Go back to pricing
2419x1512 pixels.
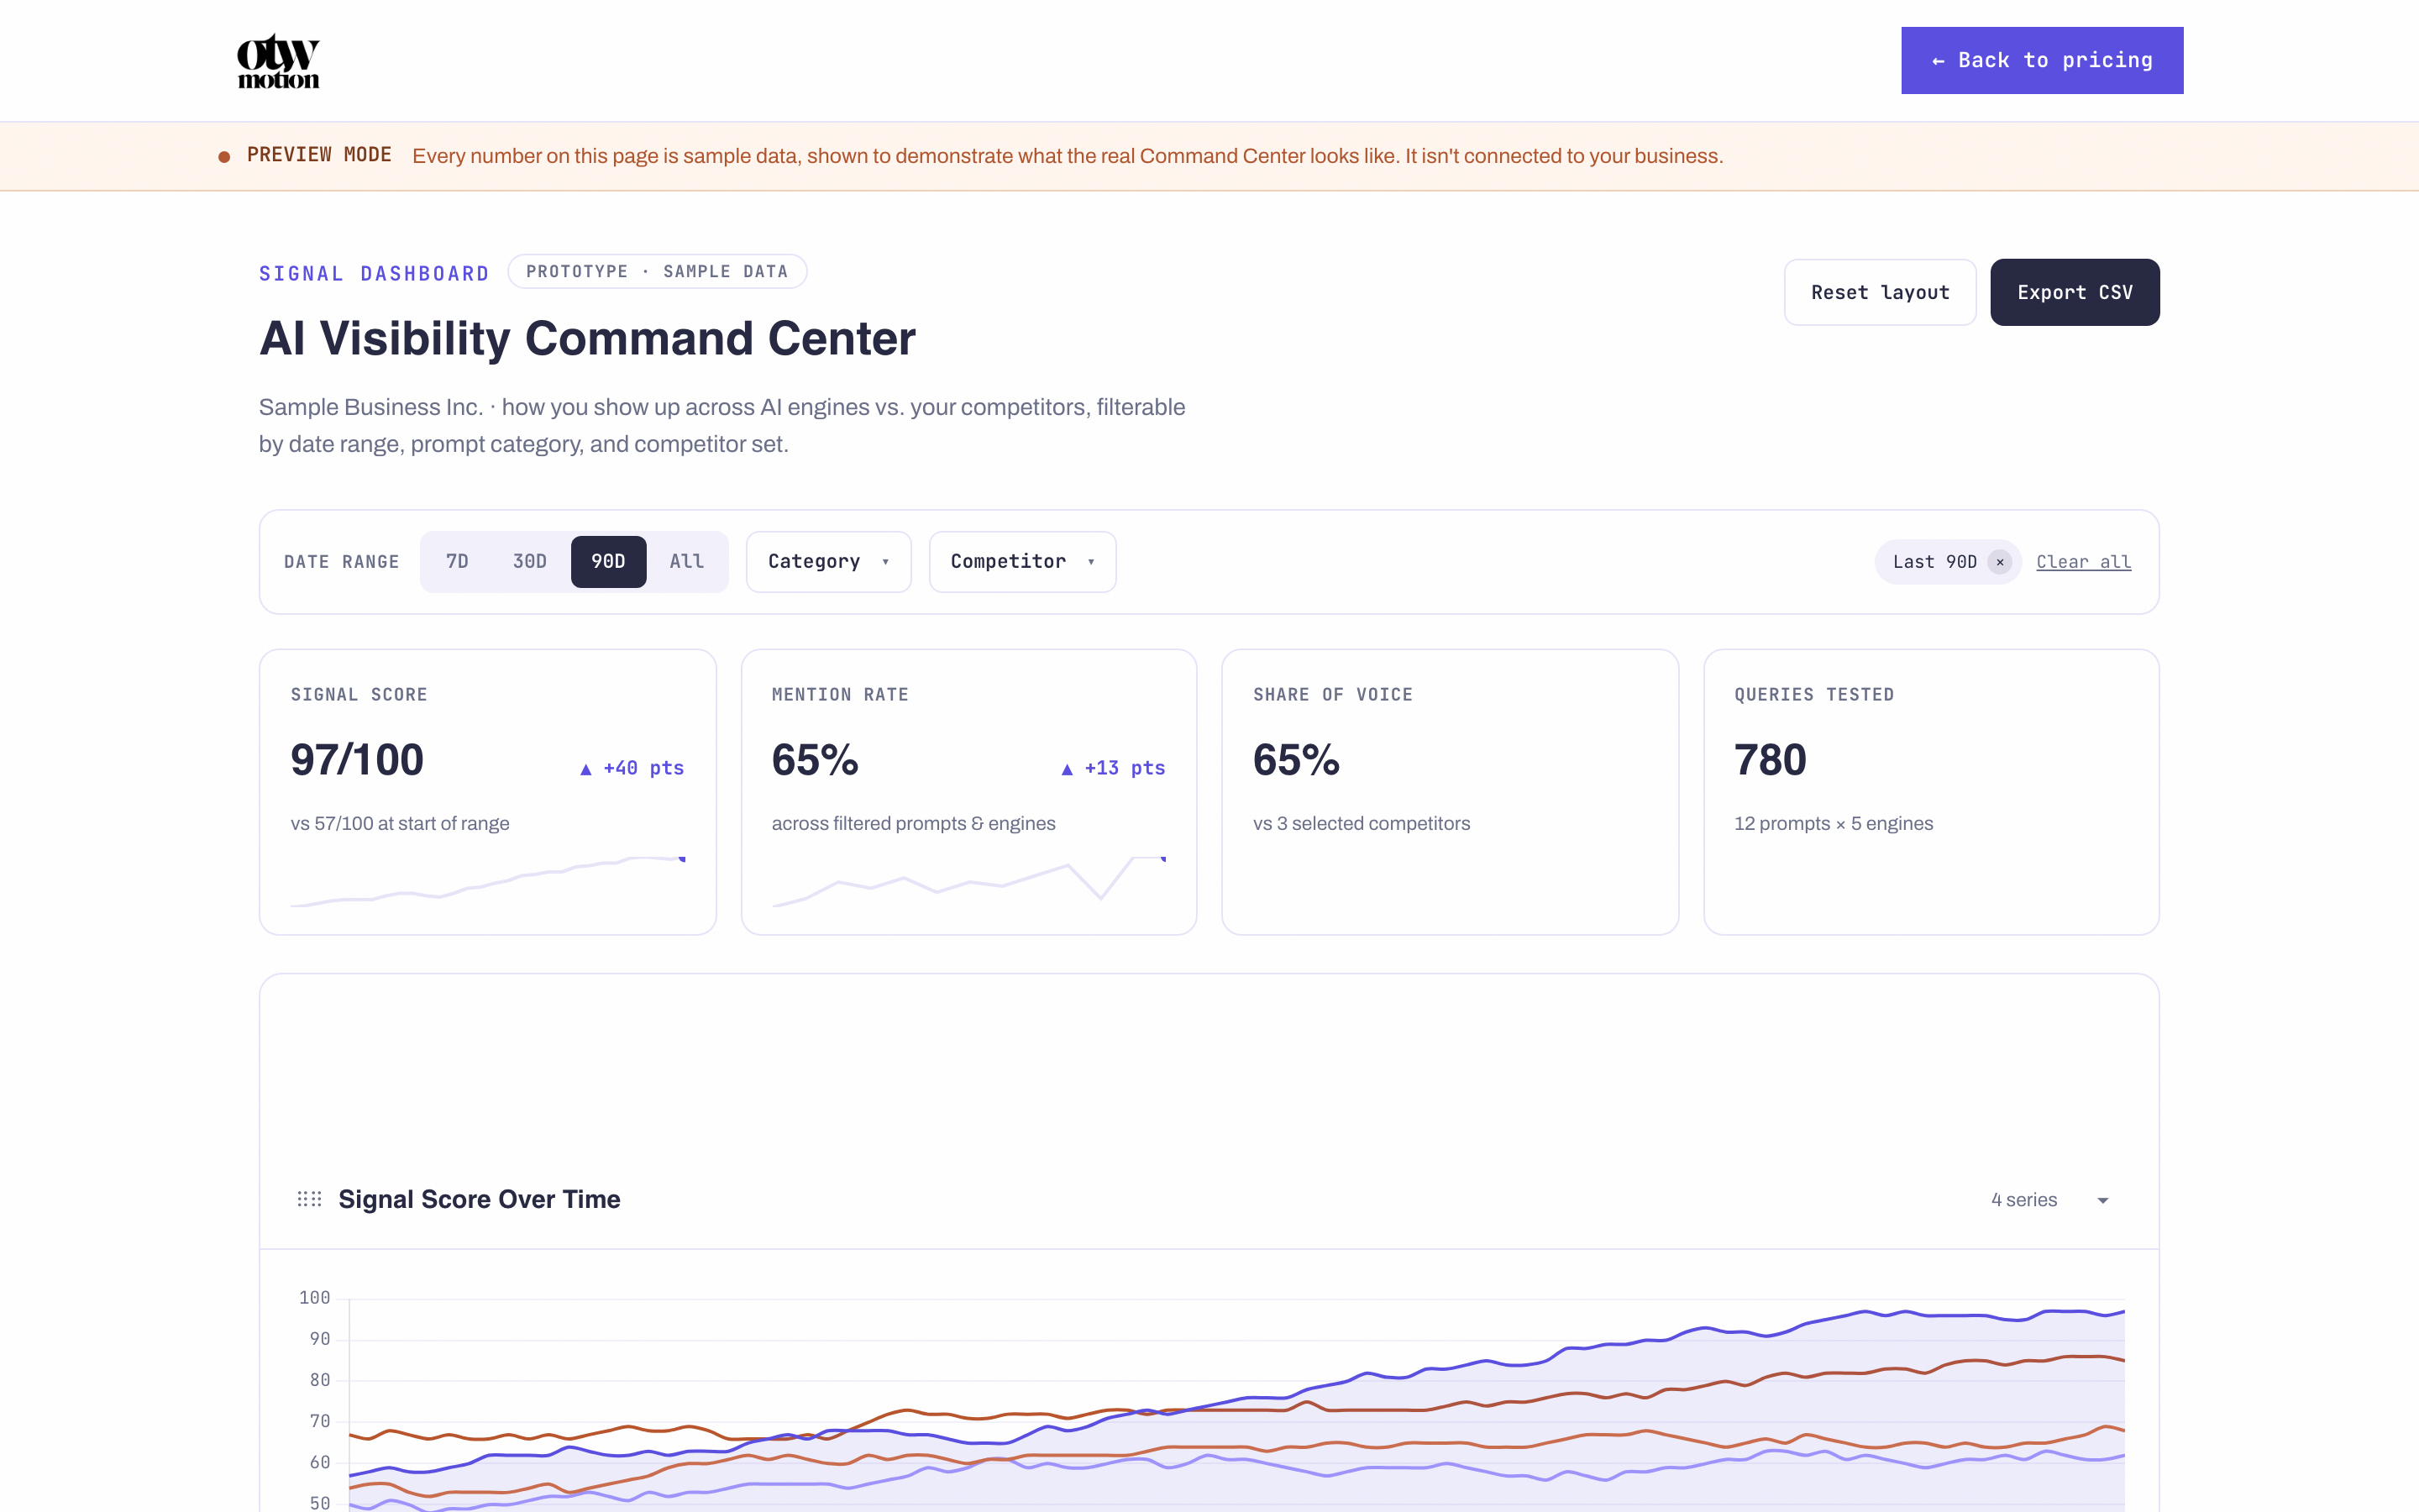coord(2042,61)
